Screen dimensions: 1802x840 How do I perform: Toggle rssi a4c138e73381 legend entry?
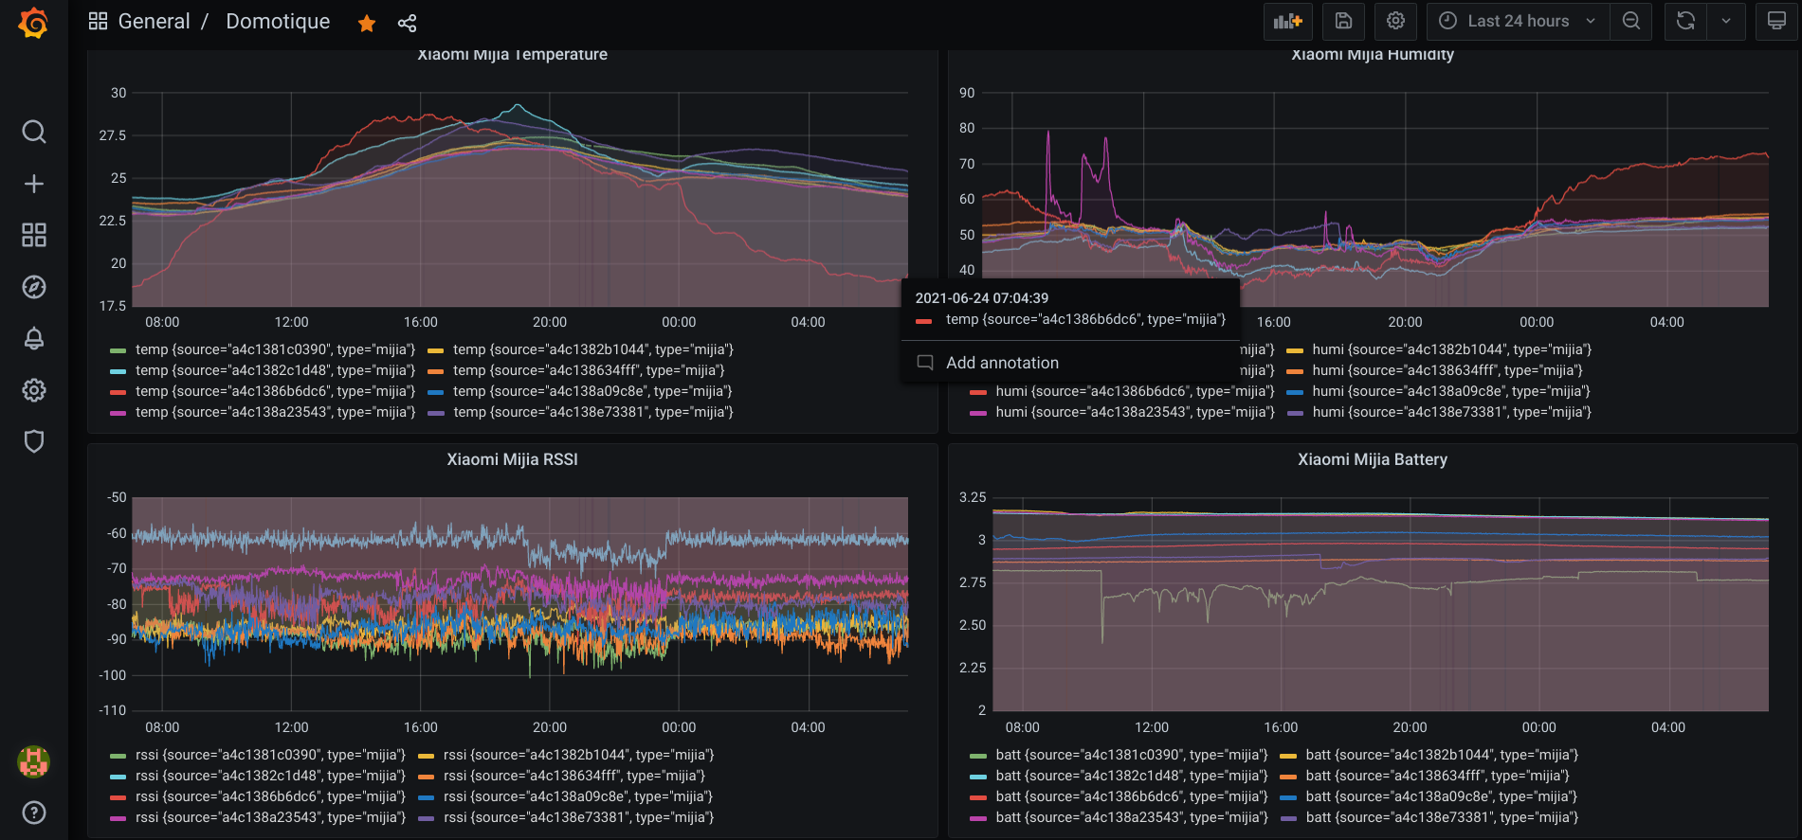[x=579, y=817]
